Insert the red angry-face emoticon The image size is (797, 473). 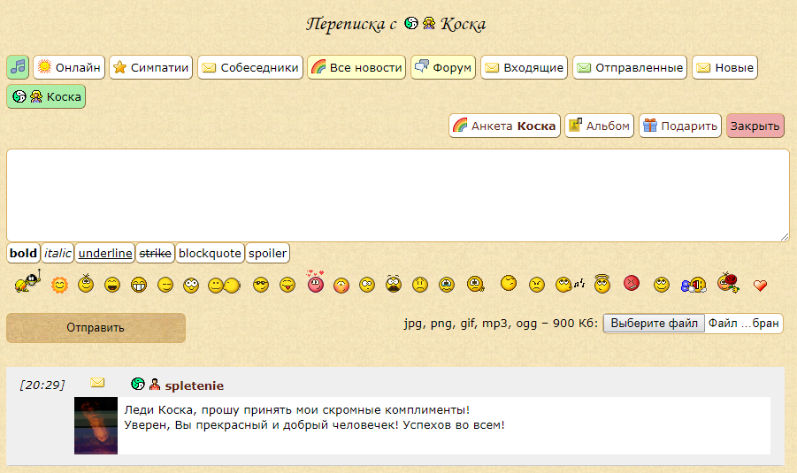tap(631, 284)
